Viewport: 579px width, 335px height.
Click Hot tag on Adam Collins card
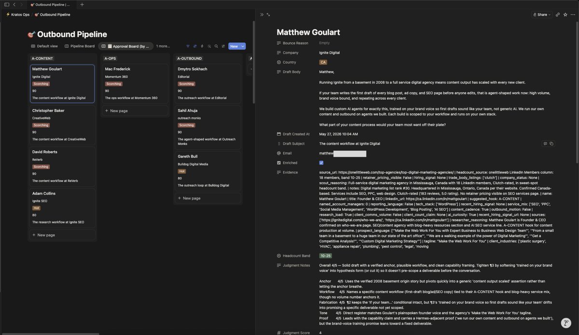(36, 208)
